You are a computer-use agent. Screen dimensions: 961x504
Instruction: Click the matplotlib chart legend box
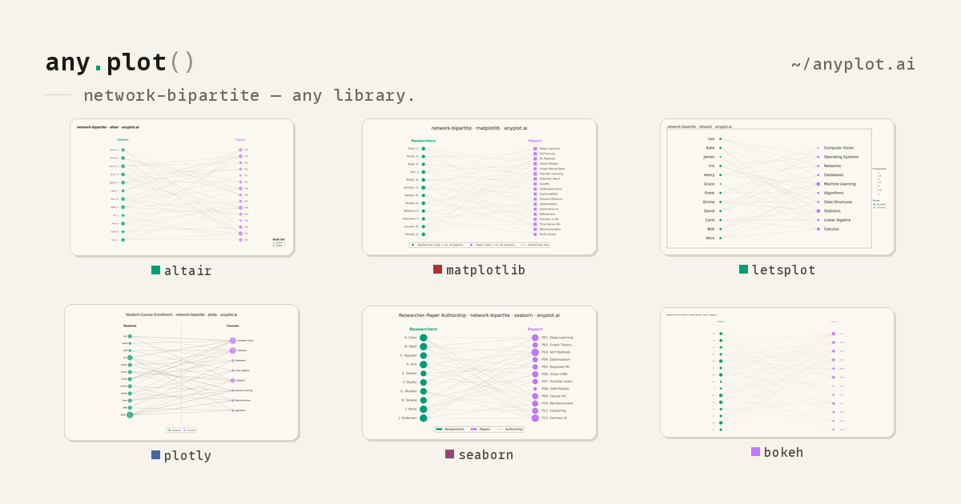click(479, 245)
